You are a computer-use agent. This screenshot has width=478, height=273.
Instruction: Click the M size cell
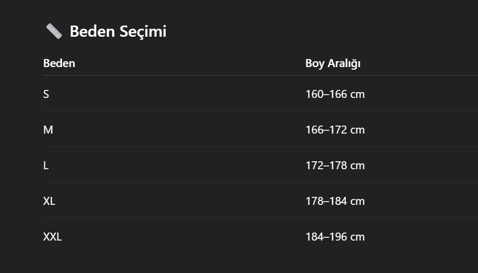[x=48, y=130]
